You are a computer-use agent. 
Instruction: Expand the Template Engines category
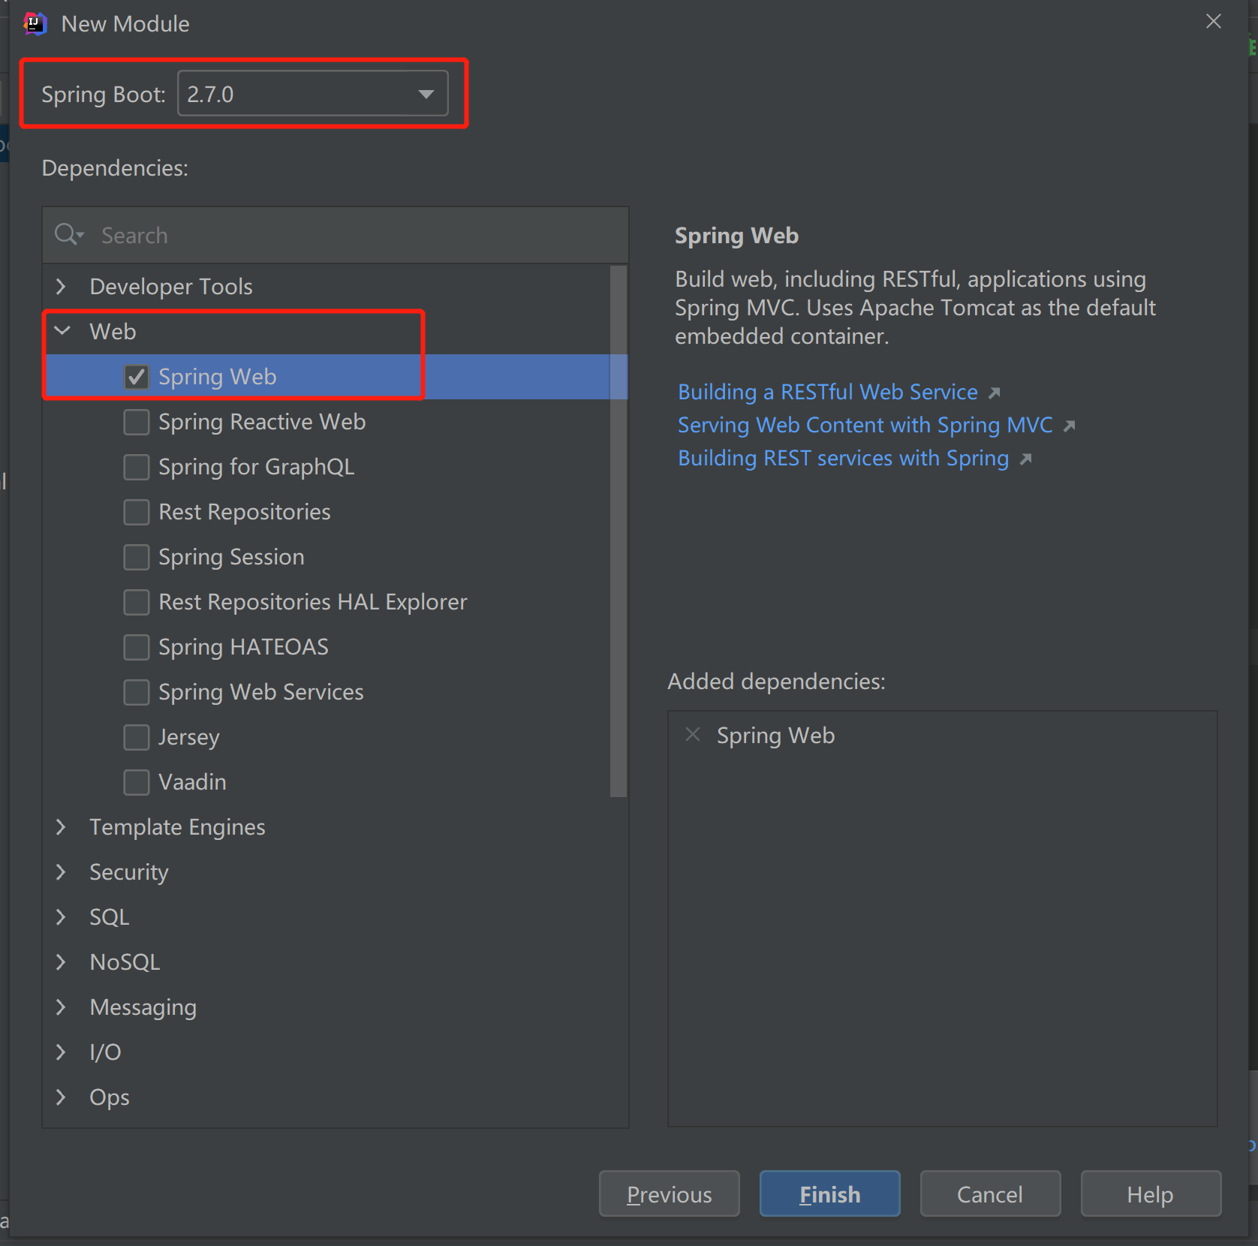pos(62,827)
